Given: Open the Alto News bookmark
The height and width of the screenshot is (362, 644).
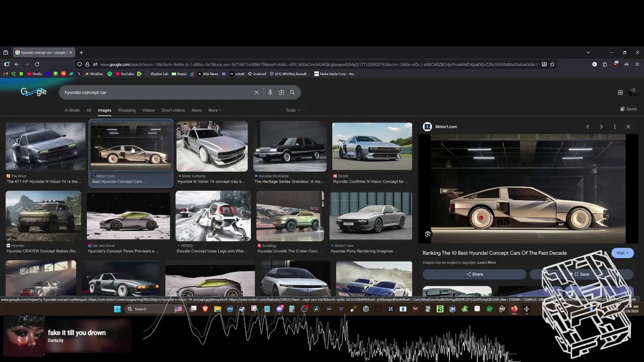Looking at the screenshot, I should click(208, 74).
